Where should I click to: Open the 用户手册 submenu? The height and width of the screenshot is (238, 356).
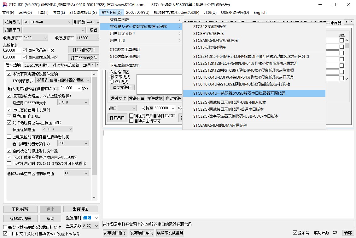point(141,40)
